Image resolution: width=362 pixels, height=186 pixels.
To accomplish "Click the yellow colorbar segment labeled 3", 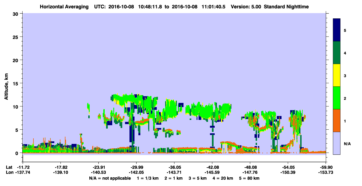I will point(337,75).
